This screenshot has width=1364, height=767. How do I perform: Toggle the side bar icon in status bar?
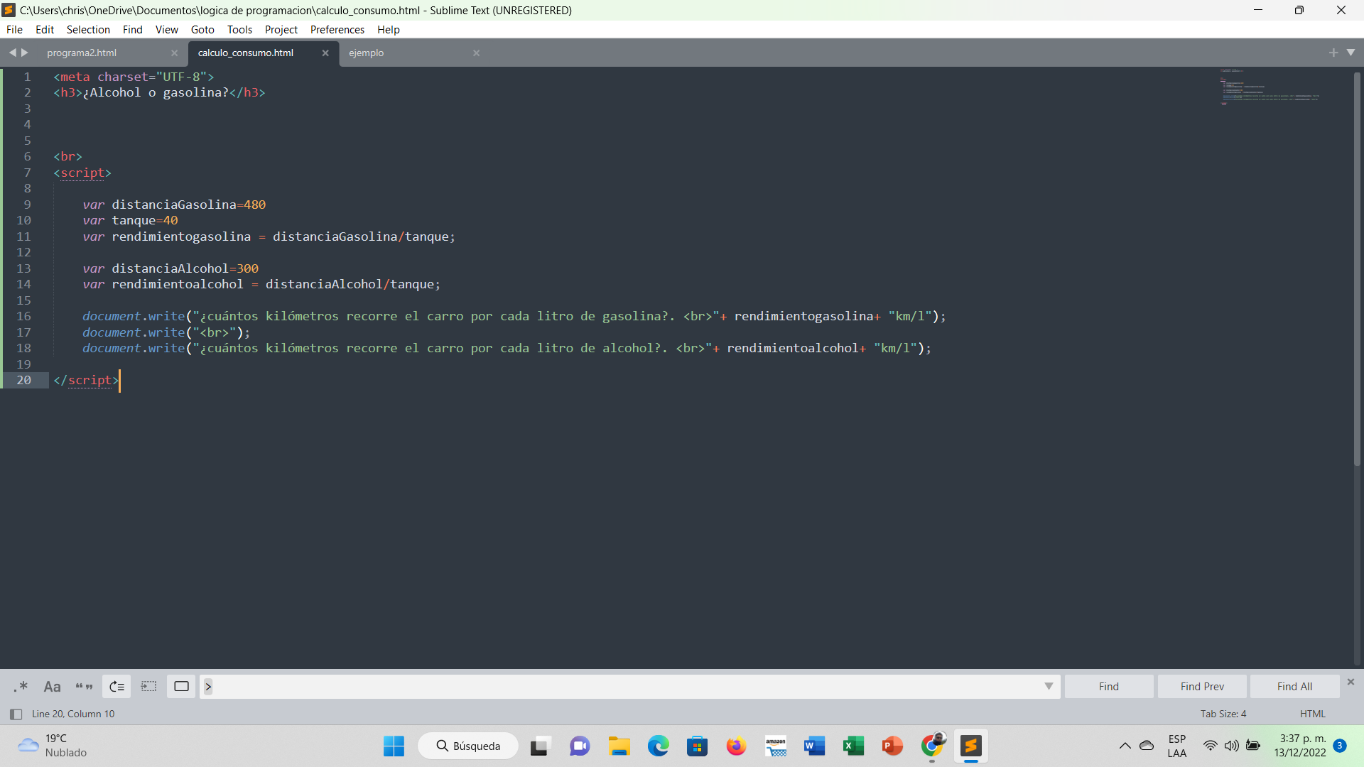(x=16, y=714)
